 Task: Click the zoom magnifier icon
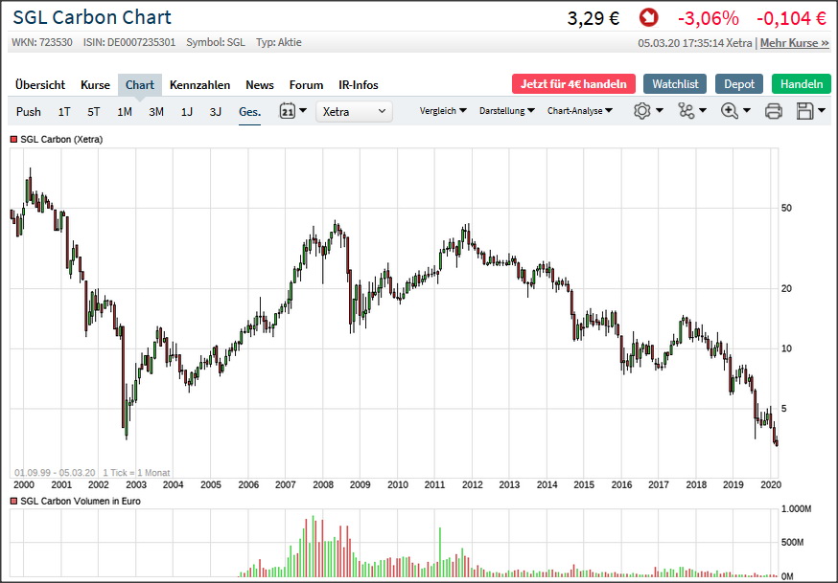pos(730,111)
